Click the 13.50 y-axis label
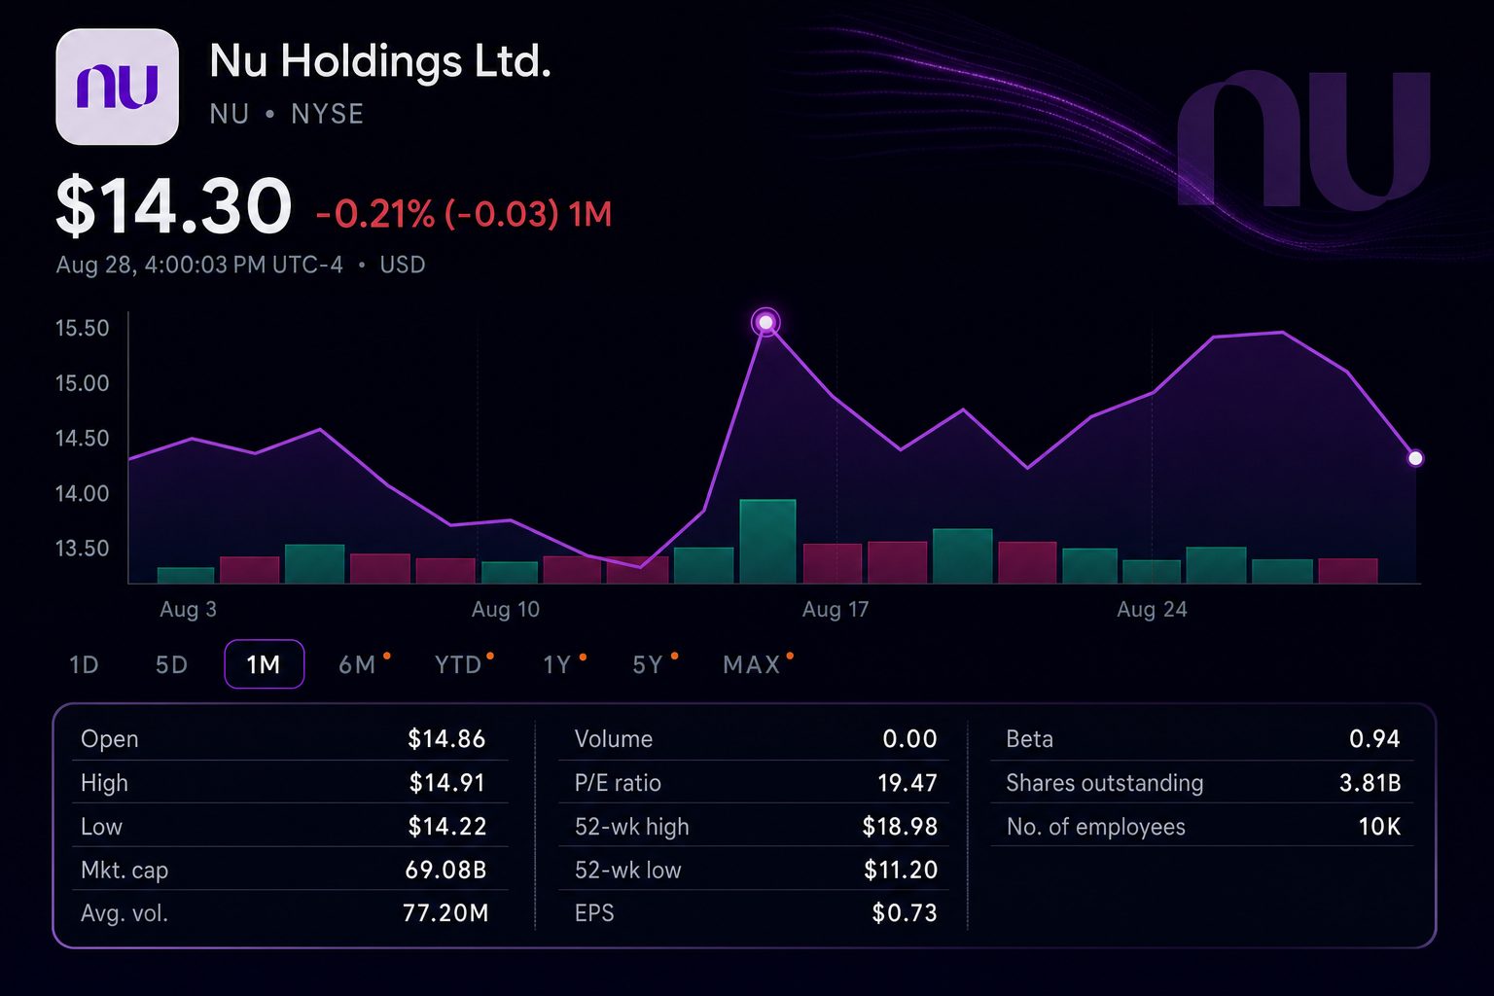 click(x=83, y=549)
